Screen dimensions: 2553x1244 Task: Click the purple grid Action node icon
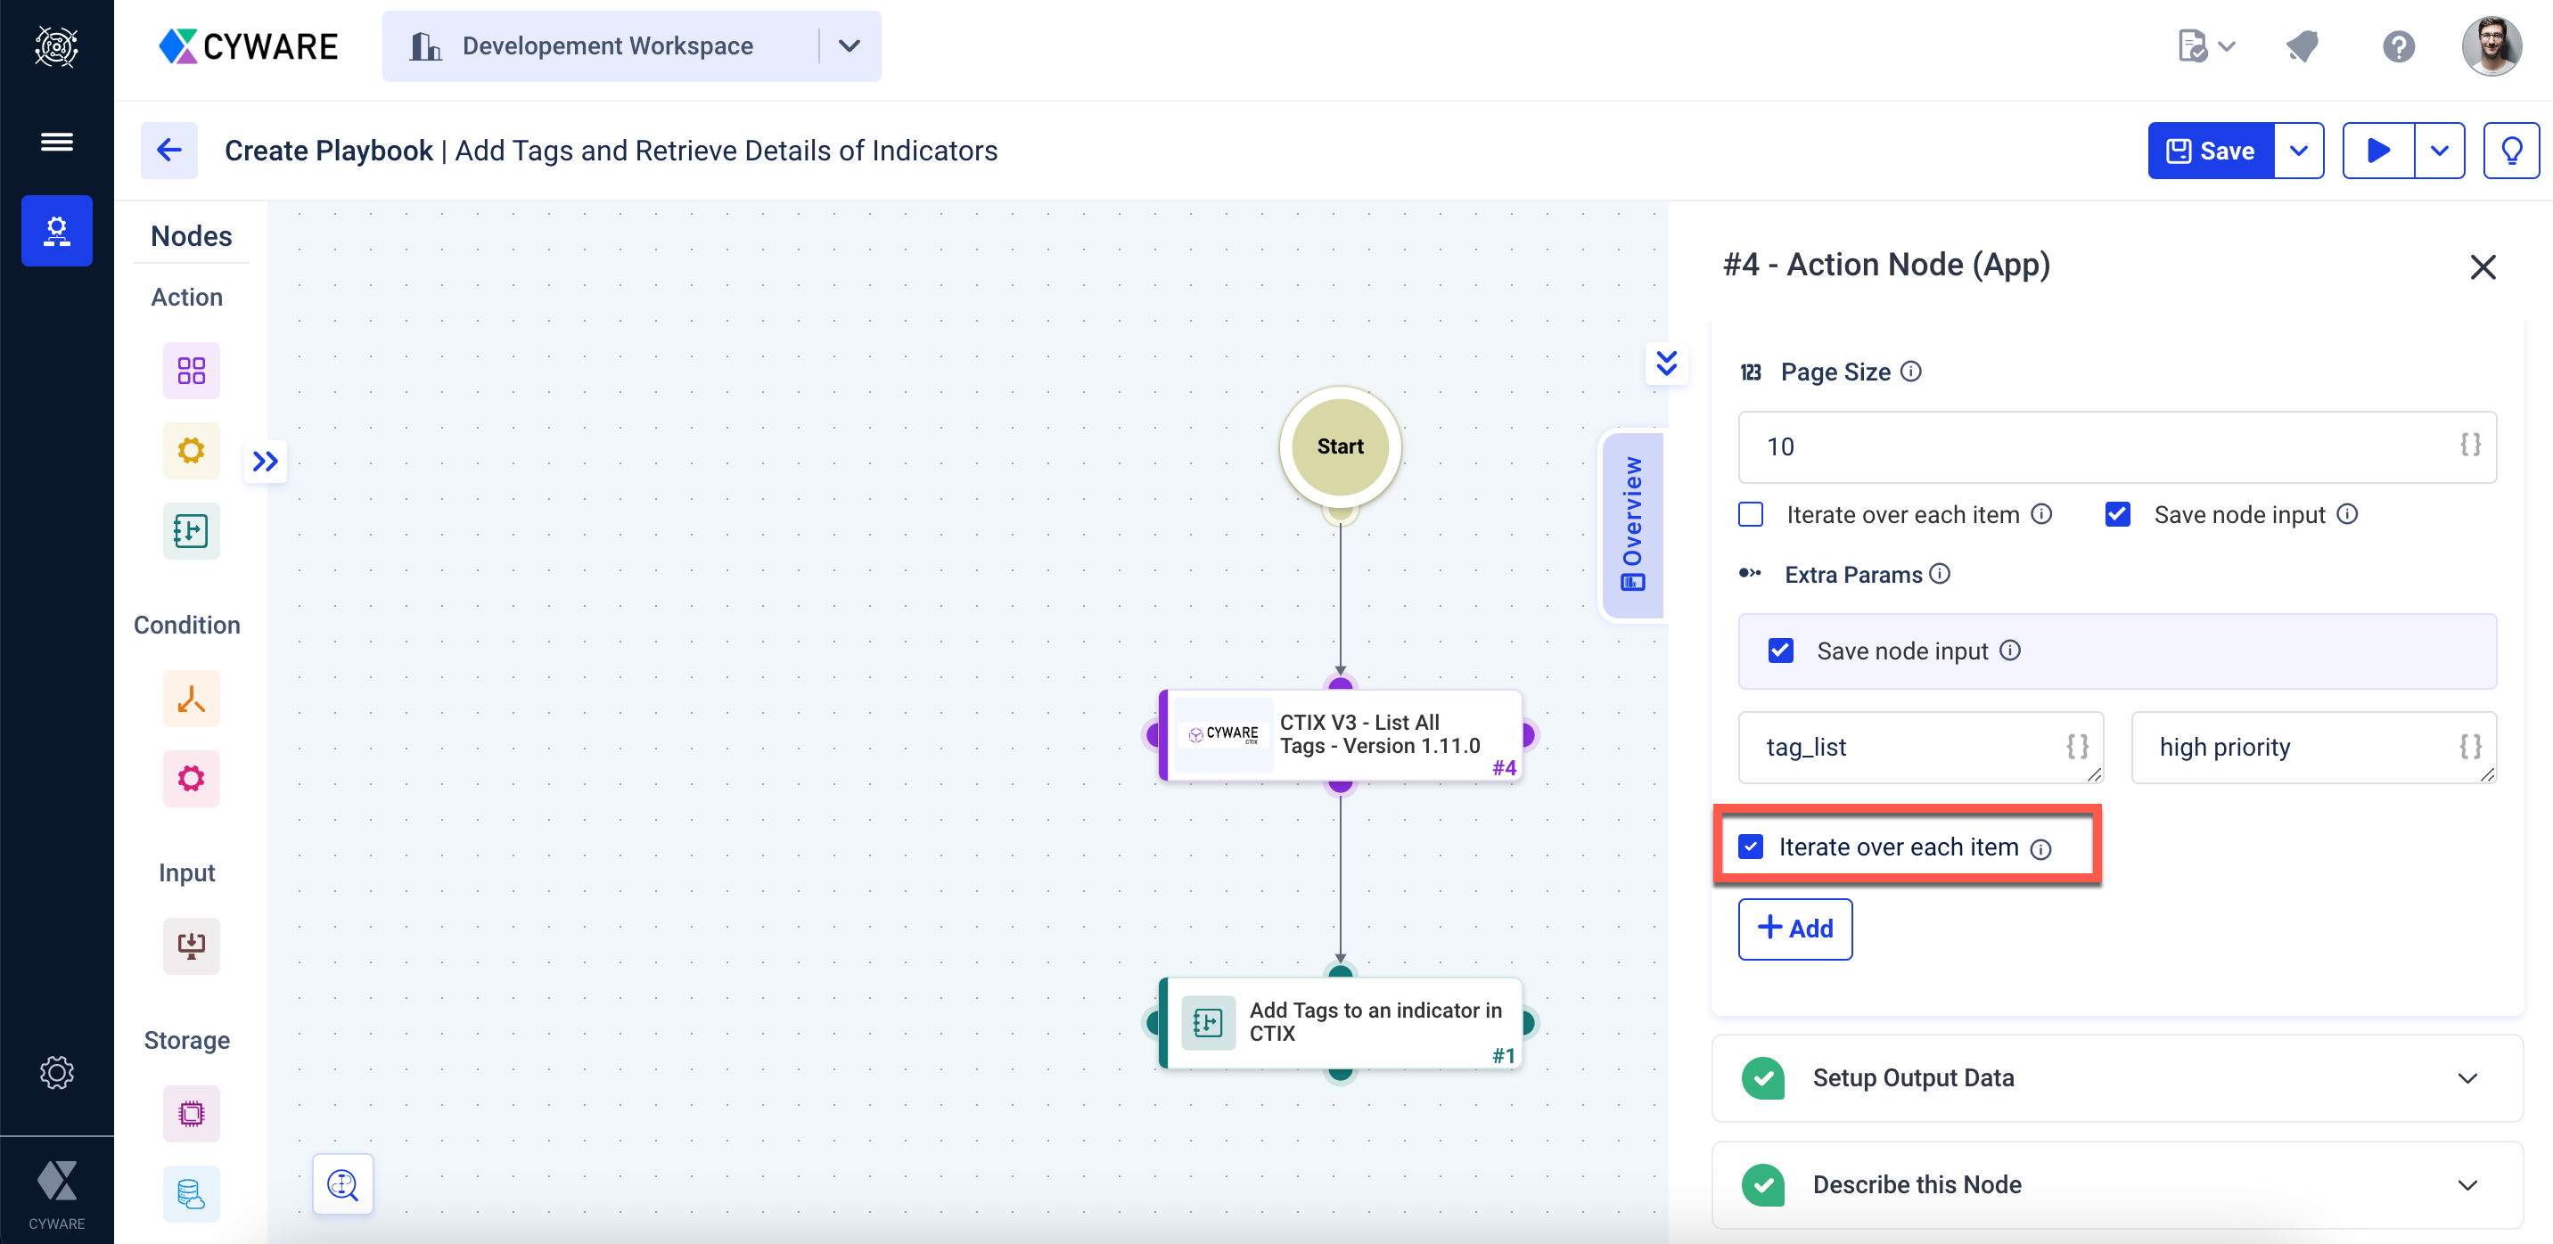coord(192,371)
